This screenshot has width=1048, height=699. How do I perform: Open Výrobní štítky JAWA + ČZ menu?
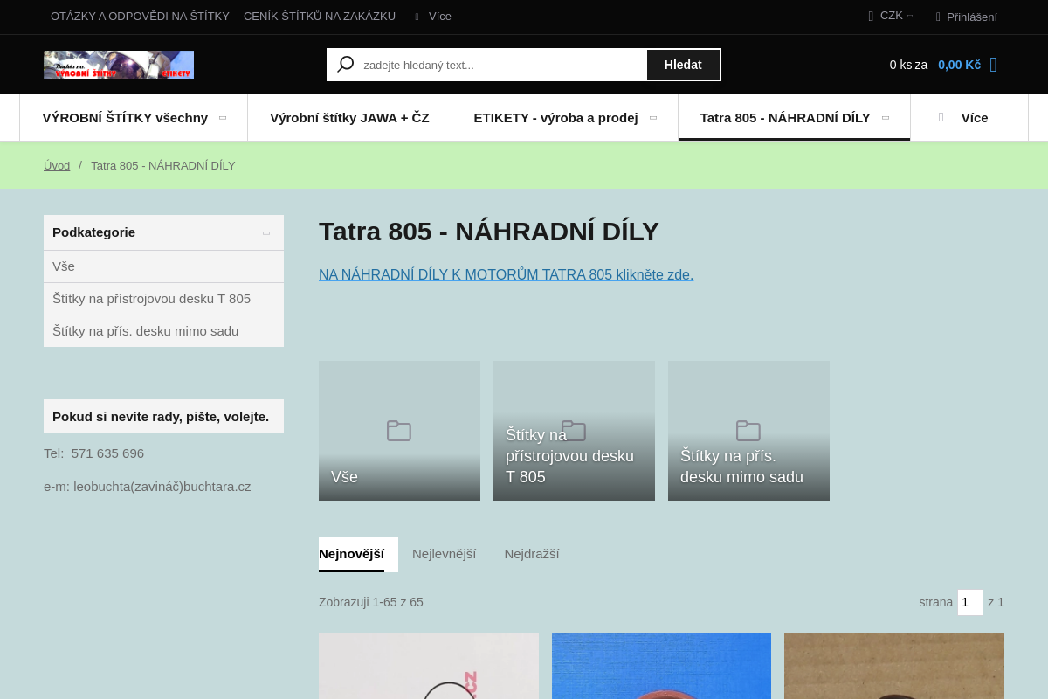click(349, 117)
